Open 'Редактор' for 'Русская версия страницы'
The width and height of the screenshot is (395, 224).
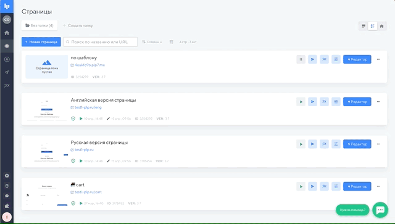coord(357,144)
